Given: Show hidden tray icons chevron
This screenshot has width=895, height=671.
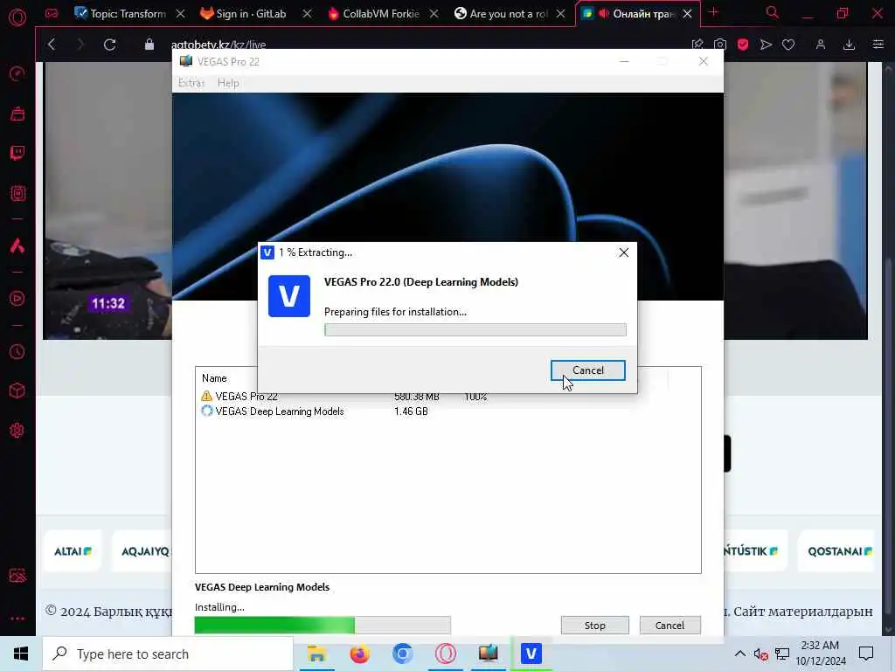Looking at the screenshot, I should [x=739, y=654].
